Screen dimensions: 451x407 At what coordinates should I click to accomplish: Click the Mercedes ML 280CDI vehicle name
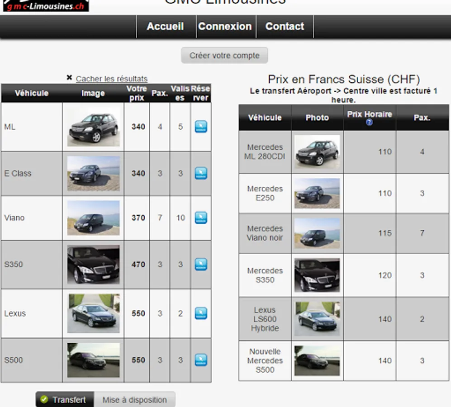point(265,152)
